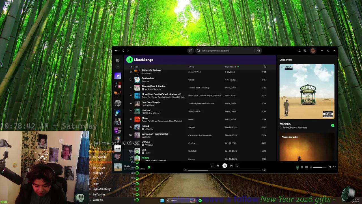Image resolution: width=362 pixels, height=204 pixels.
Task: Open the Tory Lanez artist link
Action: point(146,73)
